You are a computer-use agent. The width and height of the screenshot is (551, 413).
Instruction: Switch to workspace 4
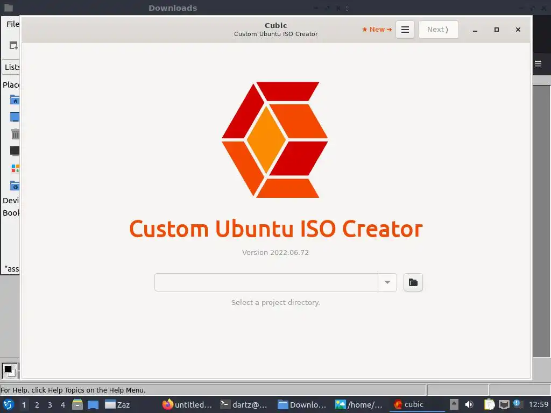point(63,405)
